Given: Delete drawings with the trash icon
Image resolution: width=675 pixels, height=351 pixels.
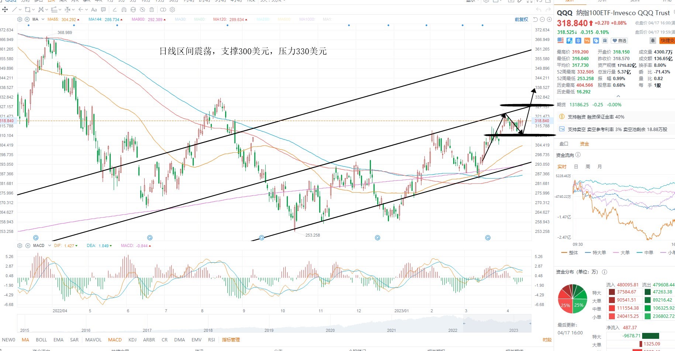Looking at the screenshot, I should point(152,10).
